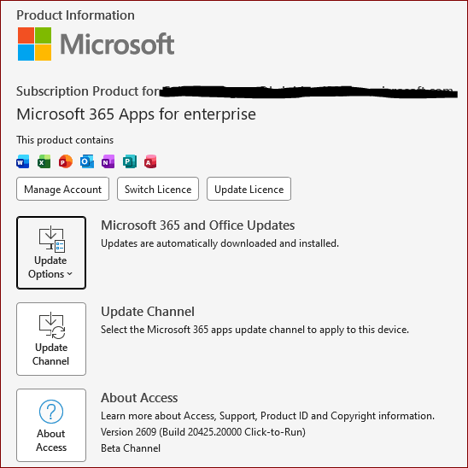
Task: Click the teal Publisher app icon
Action: [x=130, y=161]
